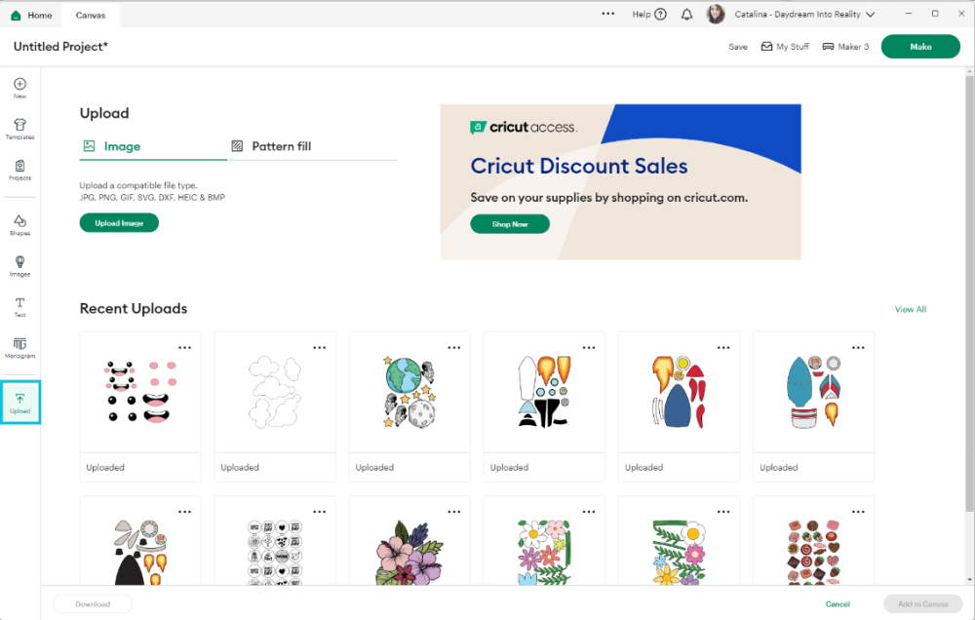Switch to the Canvas tab
Image resolution: width=975 pixels, height=620 pixels.
coord(91,15)
